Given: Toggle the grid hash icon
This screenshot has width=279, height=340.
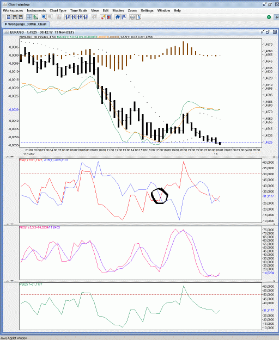Looking at the screenshot, I should [x=118, y=17].
